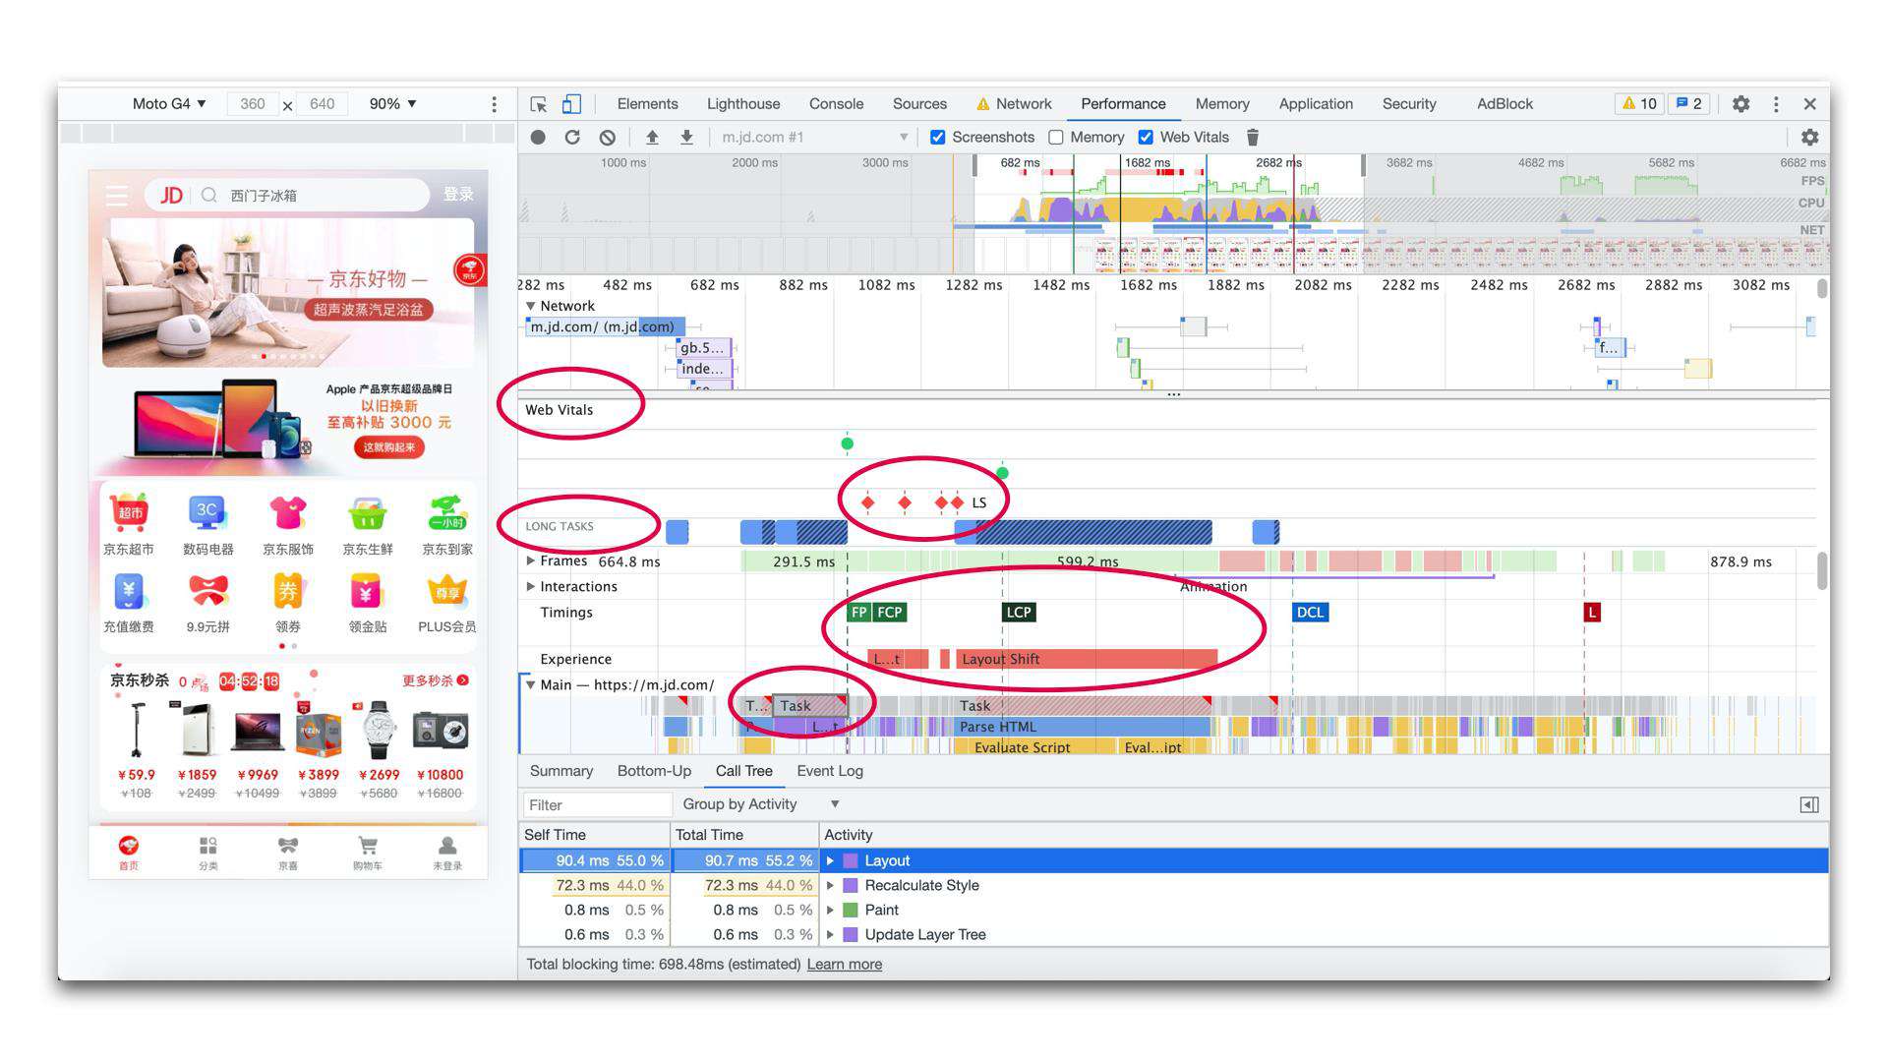
Task: Collapse the Network track
Action: click(x=531, y=306)
